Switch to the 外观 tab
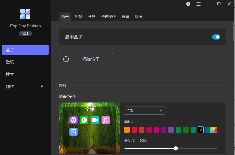Screen dimensions: 235x155 (78, 16)
